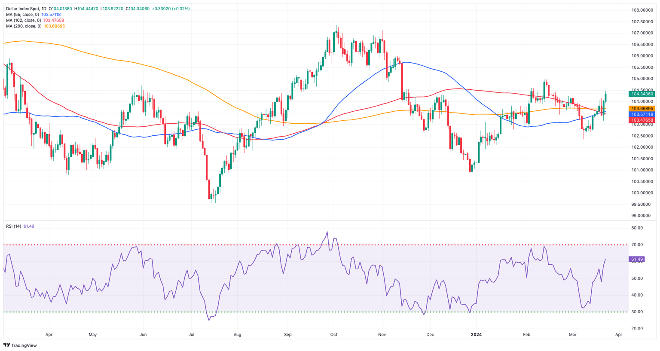Click the TradingView logo icon
The image size is (660, 351).
[7, 345]
